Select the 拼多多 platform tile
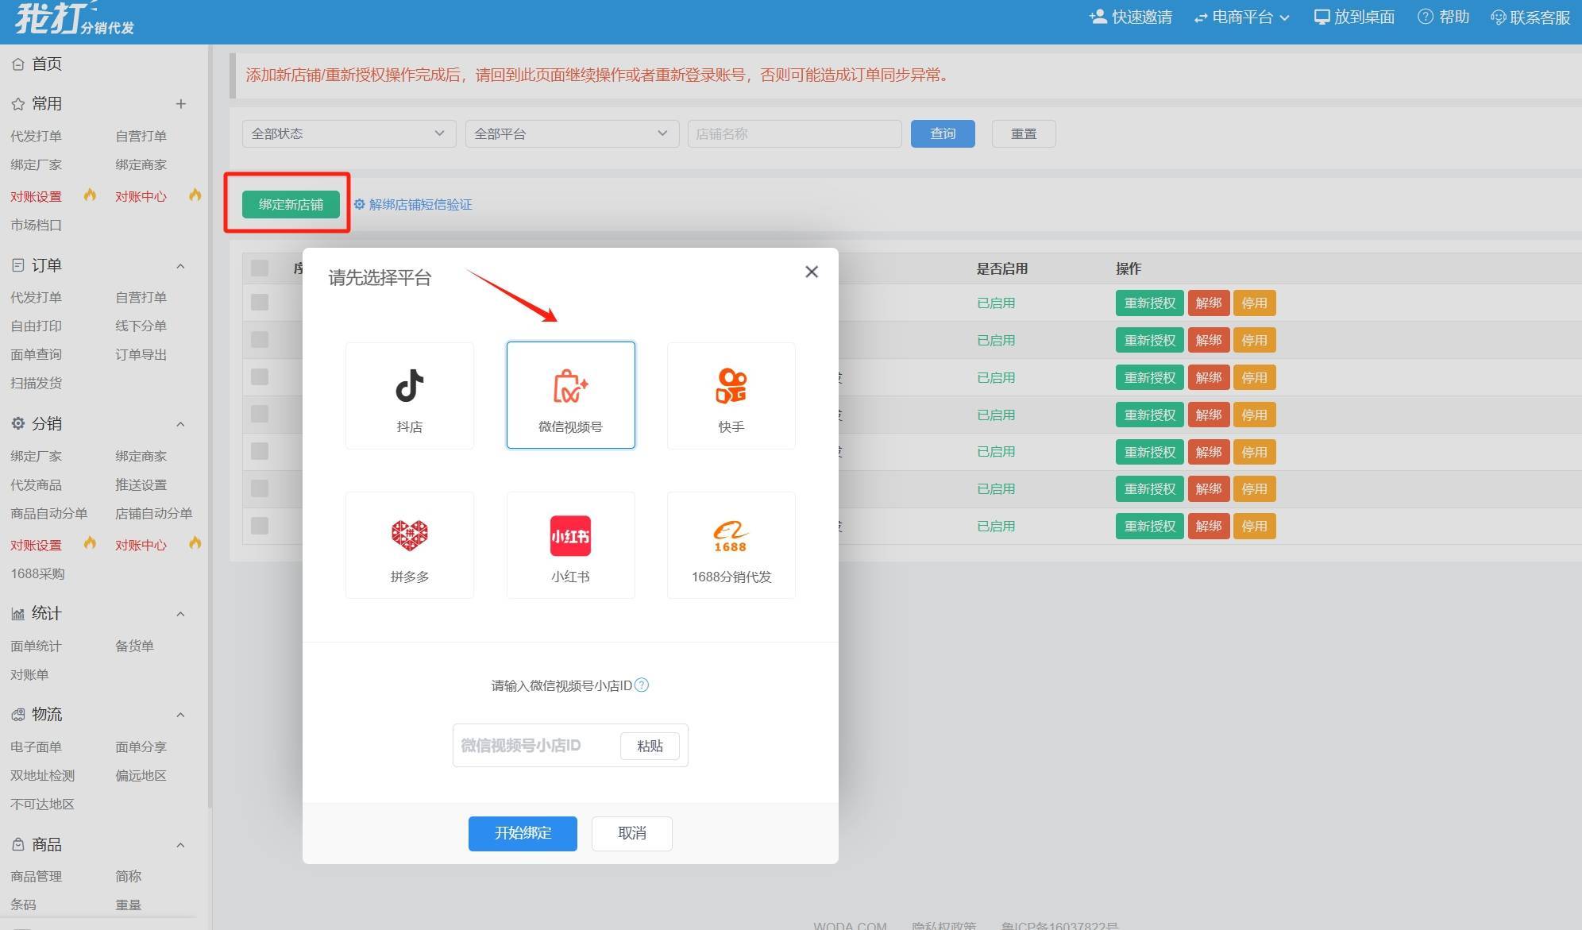 pos(410,545)
